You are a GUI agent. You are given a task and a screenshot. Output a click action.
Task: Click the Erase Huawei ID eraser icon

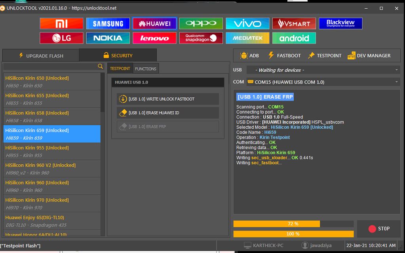pyautogui.click(x=123, y=113)
